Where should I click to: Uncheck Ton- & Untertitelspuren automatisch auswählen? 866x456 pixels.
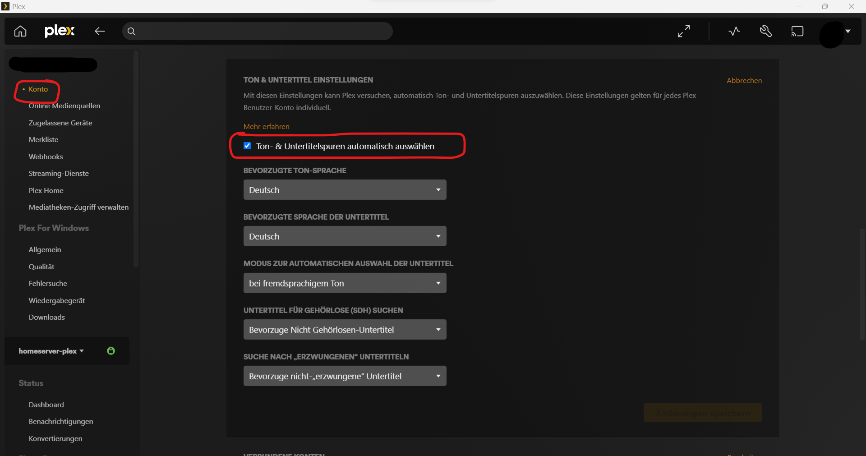[247, 146]
